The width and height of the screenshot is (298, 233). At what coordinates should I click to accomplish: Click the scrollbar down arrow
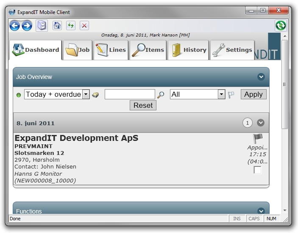[x=285, y=211]
